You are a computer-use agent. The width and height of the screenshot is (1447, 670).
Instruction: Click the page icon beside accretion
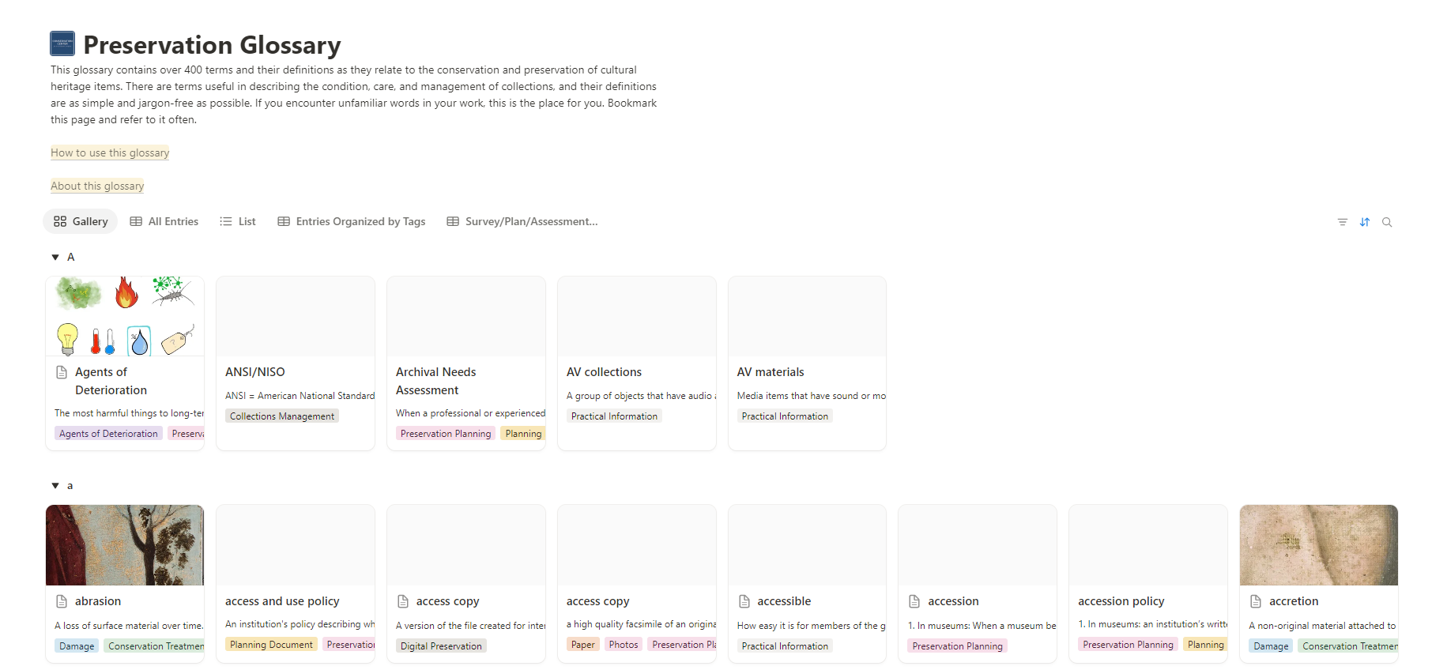click(x=1256, y=601)
